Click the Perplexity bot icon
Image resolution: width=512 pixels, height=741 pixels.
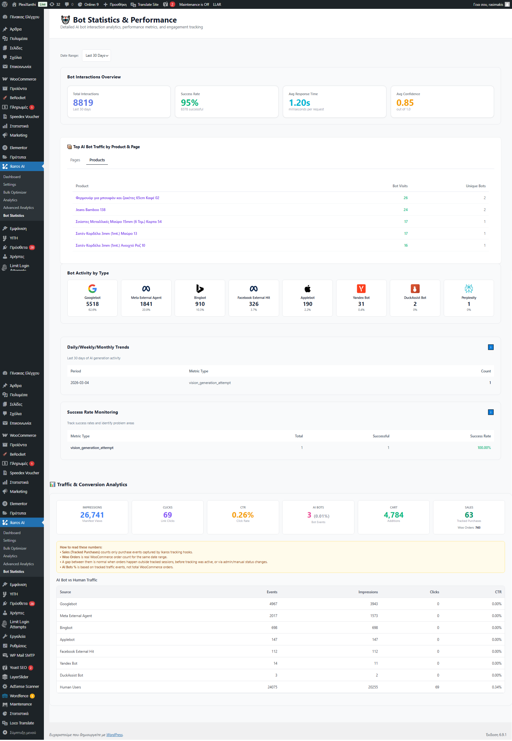tap(469, 288)
